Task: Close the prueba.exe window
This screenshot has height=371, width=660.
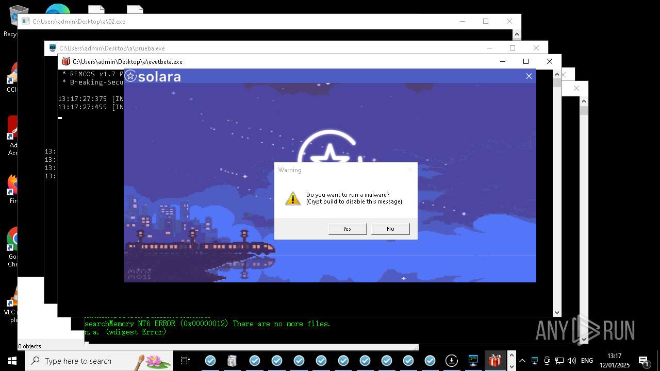Action: tap(536, 48)
